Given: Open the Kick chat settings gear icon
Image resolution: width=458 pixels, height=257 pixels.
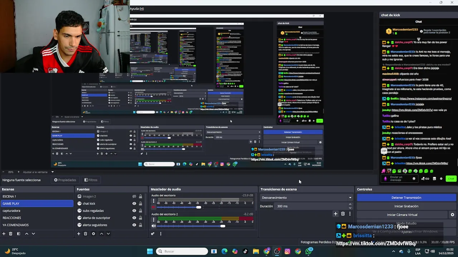Looking at the screenshot, I should [441, 179].
